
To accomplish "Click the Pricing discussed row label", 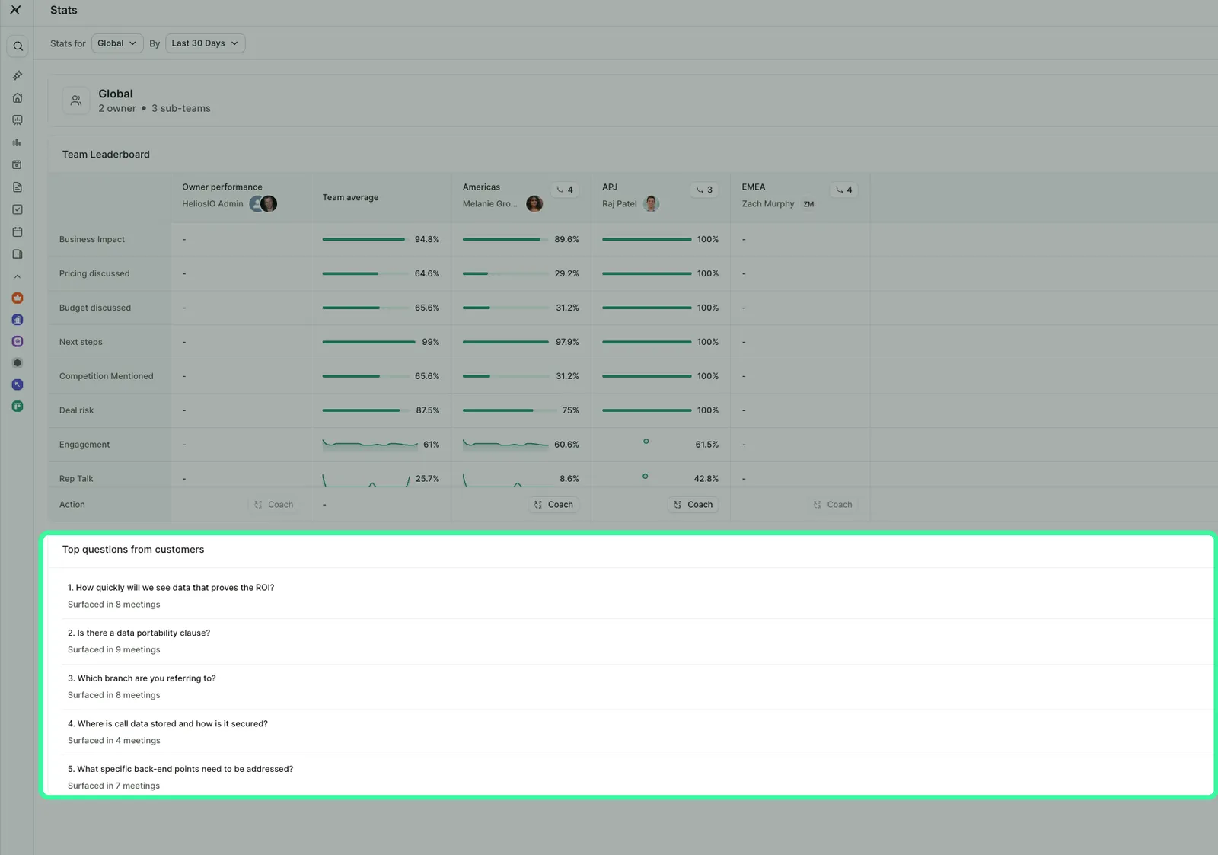I will click(x=94, y=274).
